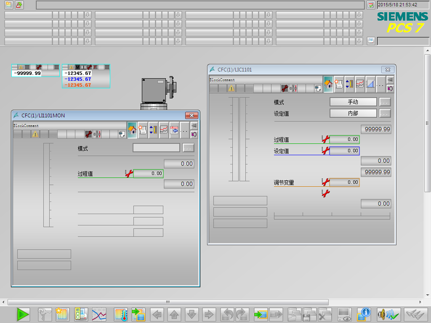
Task: Click the vertical scrollbar down arrow on right
Action: point(428,295)
